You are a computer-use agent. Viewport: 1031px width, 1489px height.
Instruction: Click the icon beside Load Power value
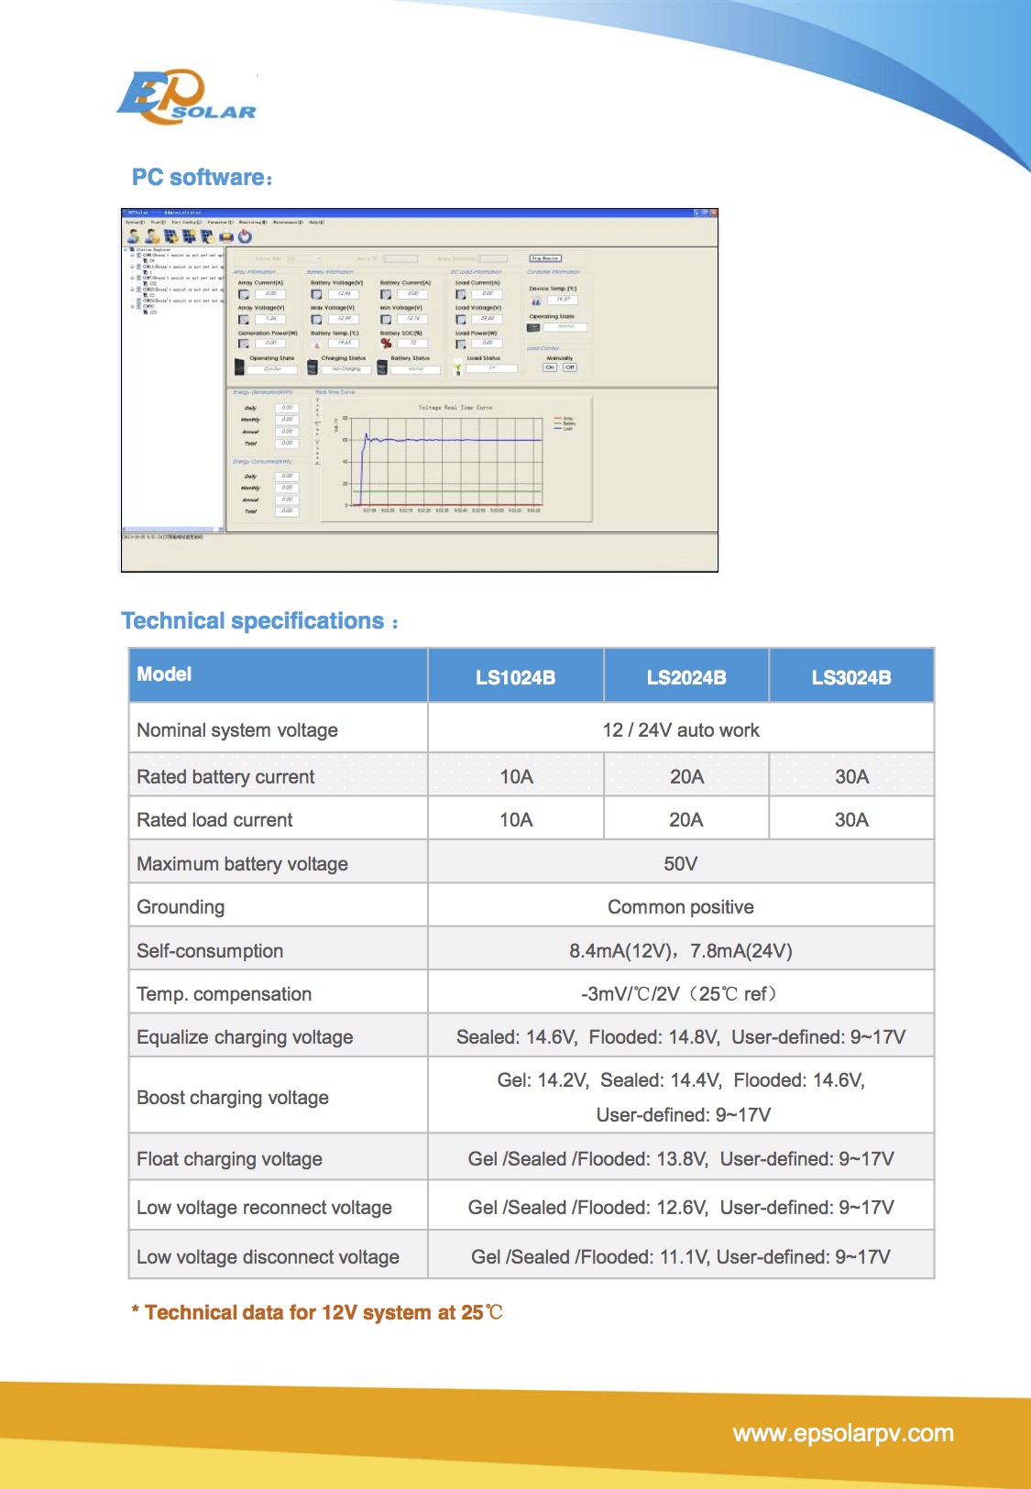click(461, 344)
